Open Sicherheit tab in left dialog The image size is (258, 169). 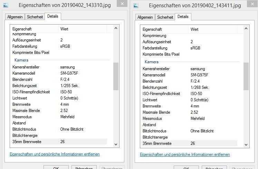[35, 17]
